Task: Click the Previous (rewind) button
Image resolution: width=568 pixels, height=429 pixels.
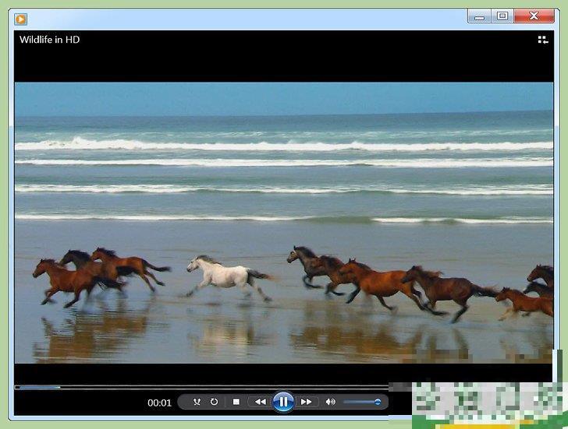Action: [x=260, y=402]
